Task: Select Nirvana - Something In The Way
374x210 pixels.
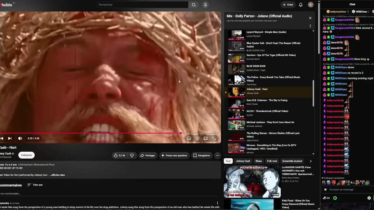Action: tap(269, 148)
